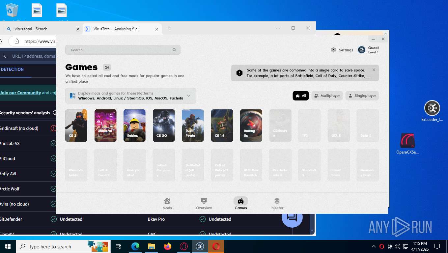Select the Arctic Wolf vendor row
Viewport: 448px width, 253px height.
click(28, 189)
